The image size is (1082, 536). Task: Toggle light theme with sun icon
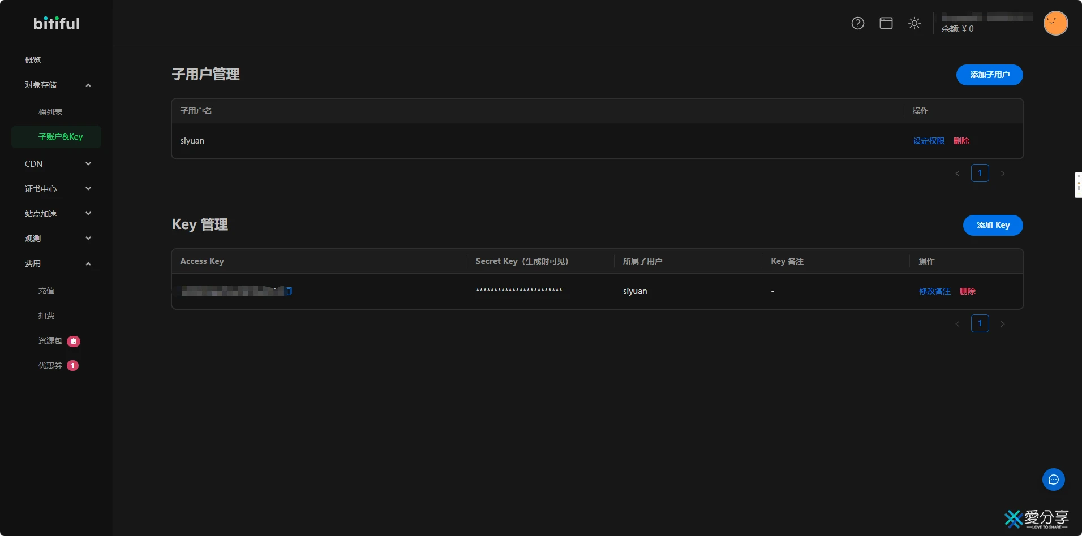pyautogui.click(x=914, y=23)
